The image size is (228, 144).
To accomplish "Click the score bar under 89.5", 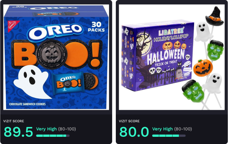I will [x=53, y=136].
